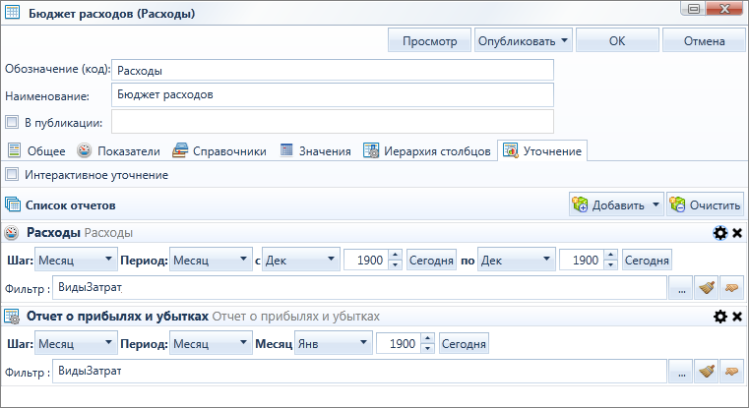Open the Янв month dropdown
The image size is (749, 408).
pyautogui.click(x=334, y=343)
